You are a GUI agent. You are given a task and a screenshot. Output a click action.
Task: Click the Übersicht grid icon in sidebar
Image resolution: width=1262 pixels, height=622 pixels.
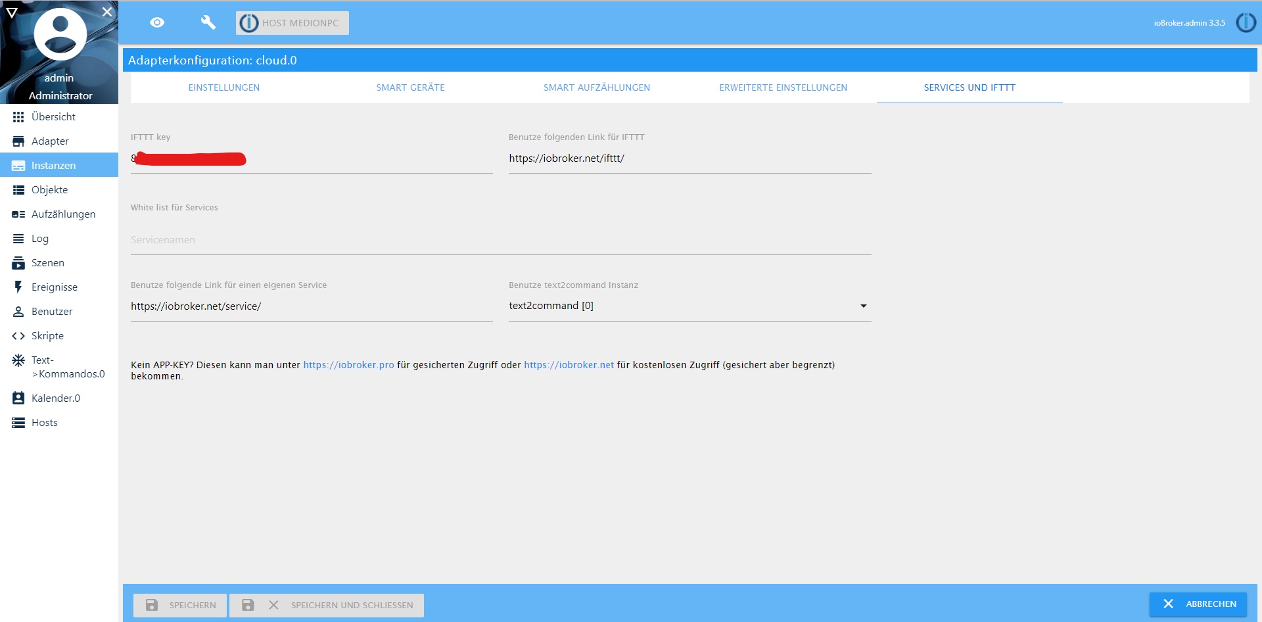[x=18, y=117]
